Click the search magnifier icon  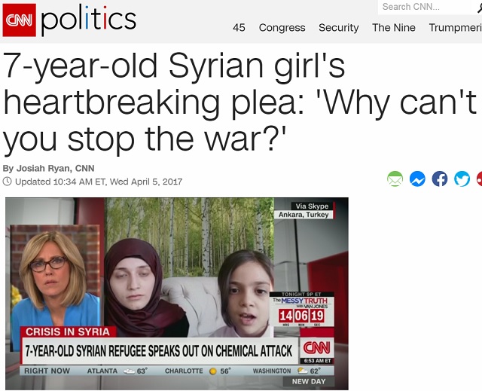(x=479, y=8)
